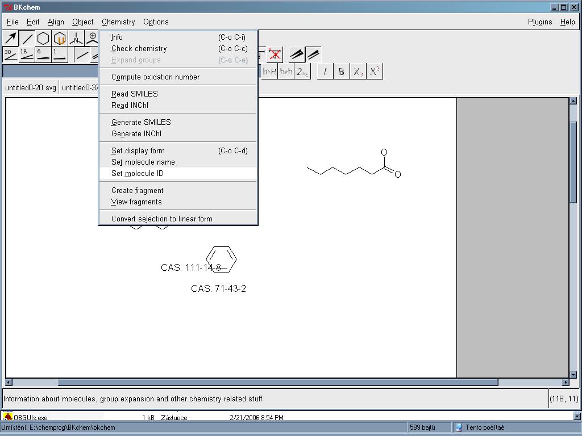Select Set molecule ID
This screenshot has height=436, width=582.
coord(178,174)
